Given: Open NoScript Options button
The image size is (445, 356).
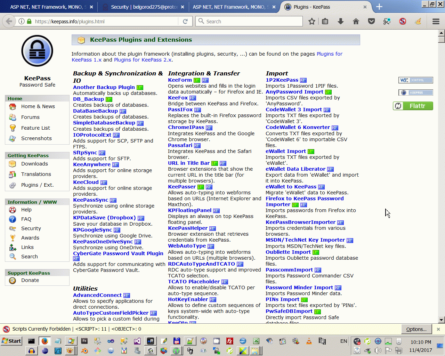Looking at the screenshot, I should (x=416, y=329).
